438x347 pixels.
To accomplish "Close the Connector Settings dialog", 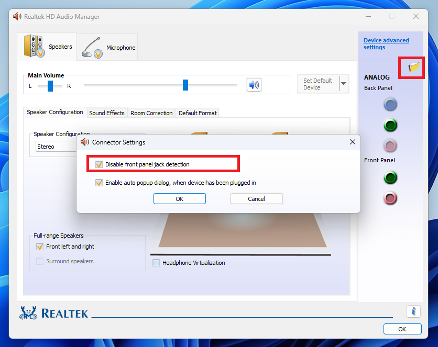I will click(x=353, y=142).
